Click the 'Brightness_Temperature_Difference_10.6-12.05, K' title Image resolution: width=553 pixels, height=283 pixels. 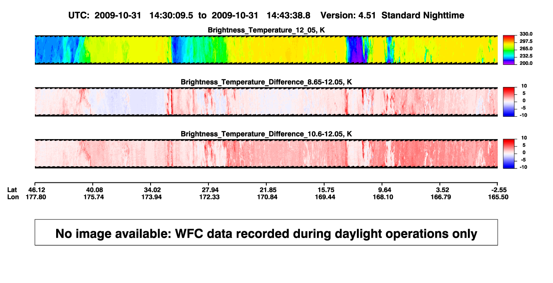(266, 134)
